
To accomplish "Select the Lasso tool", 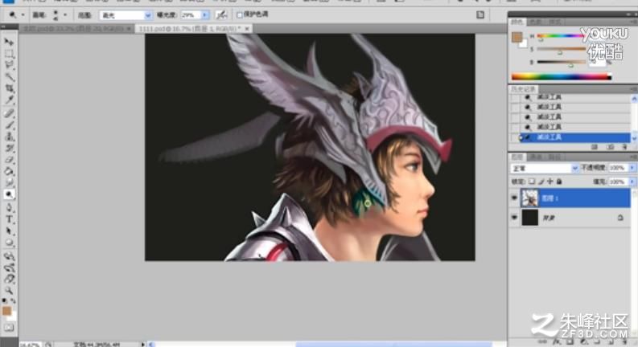I will coord(9,65).
